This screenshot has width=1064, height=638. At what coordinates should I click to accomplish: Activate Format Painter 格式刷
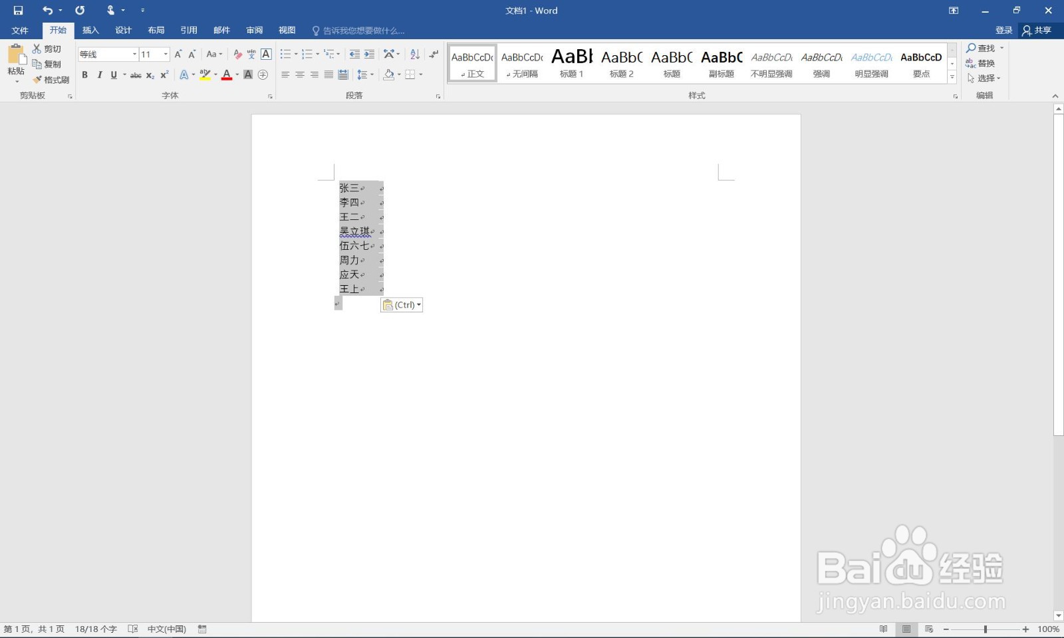[51, 79]
